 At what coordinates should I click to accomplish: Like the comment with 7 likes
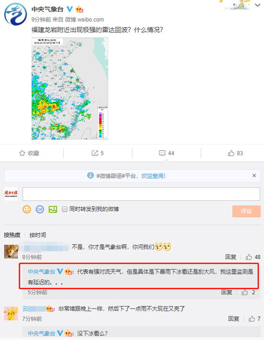254,319
